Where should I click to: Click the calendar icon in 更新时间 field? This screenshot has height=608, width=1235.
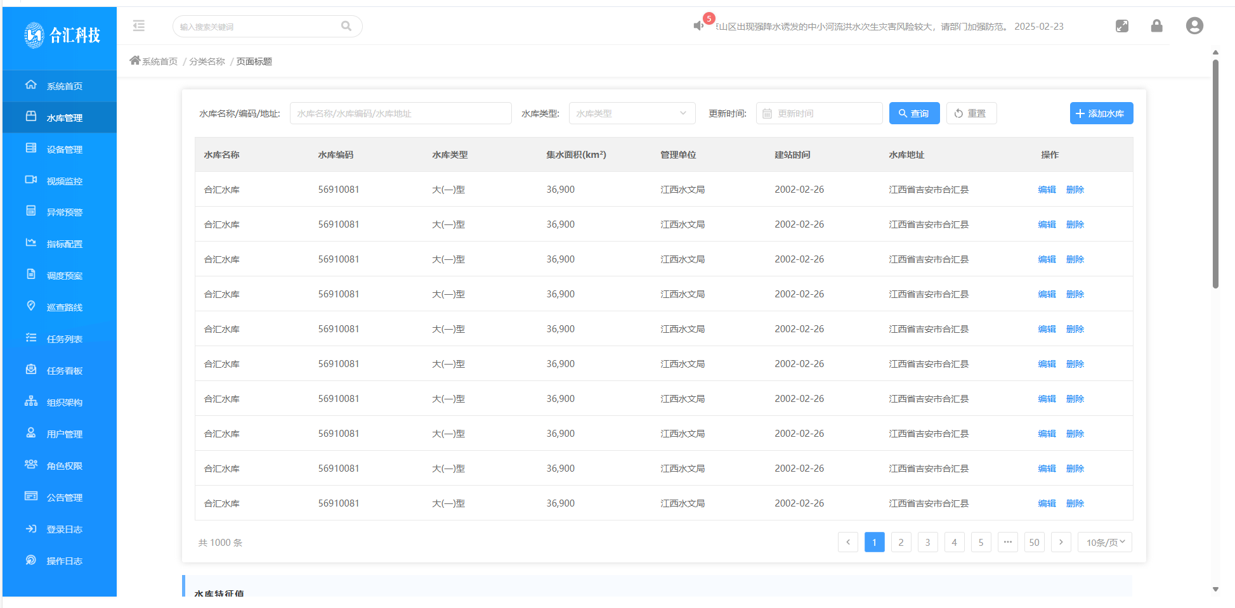pyautogui.click(x=767, y=113)
